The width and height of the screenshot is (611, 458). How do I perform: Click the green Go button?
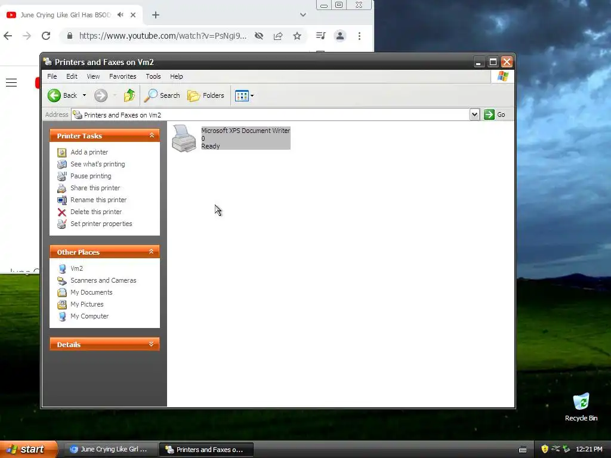click(x=495, y=114)
